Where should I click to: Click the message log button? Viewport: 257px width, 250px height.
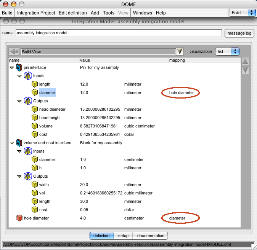click(239, 33)
